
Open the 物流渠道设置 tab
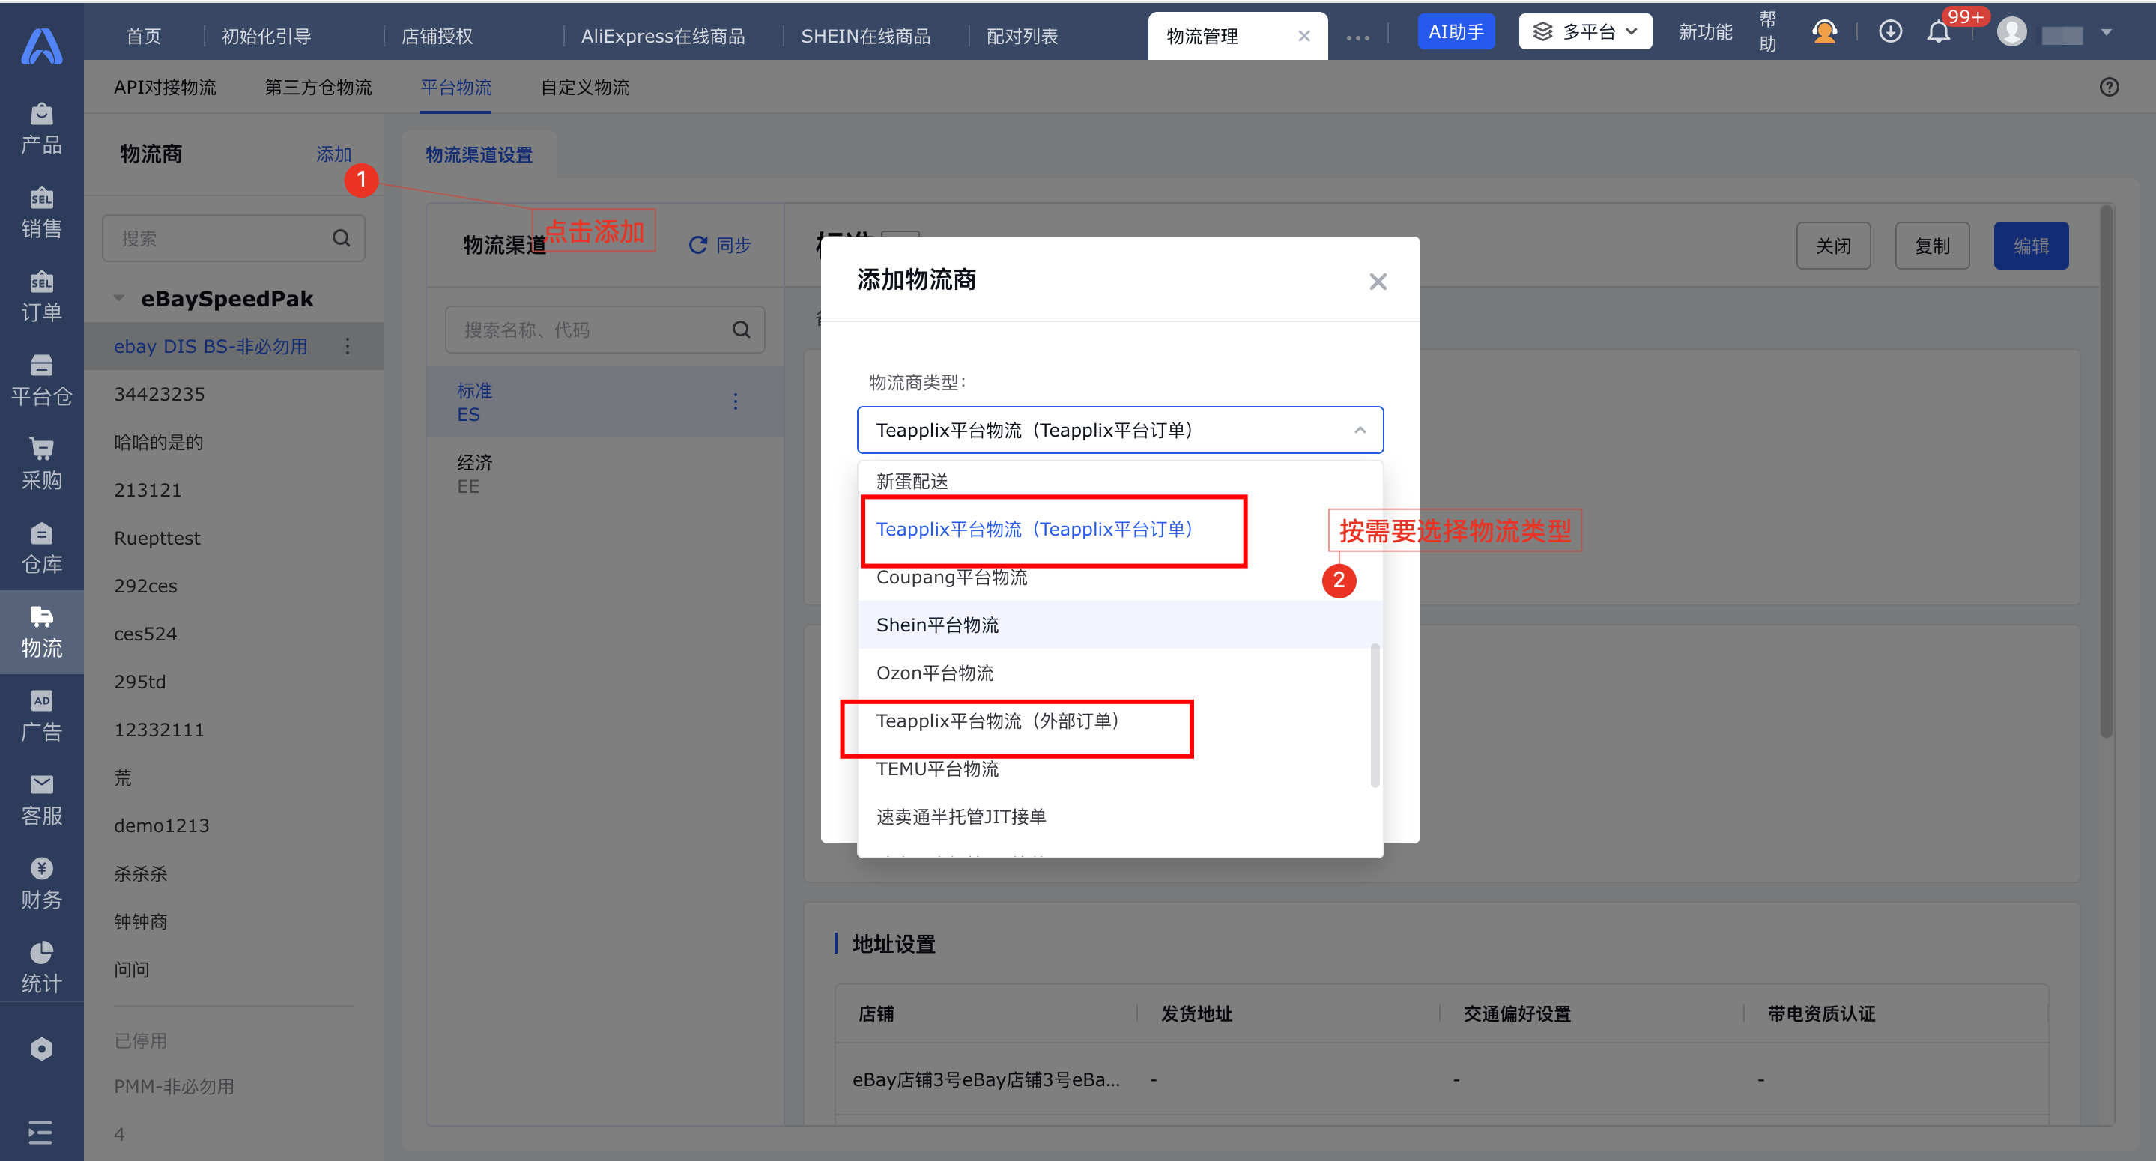tap(479, 155)
